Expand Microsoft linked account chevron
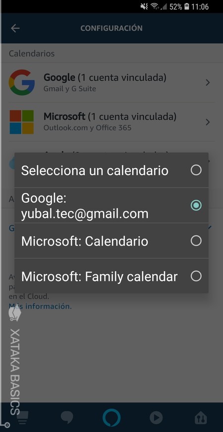 click(208, 122)
